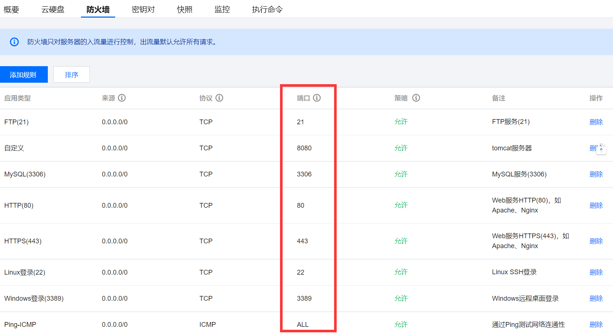Click the MySQL服务(3306) remark
This screenshot has height=336, width=613.
point(519,174)
